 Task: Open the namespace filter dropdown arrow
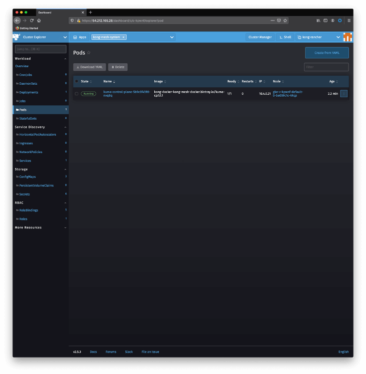(x=172, y=37)
